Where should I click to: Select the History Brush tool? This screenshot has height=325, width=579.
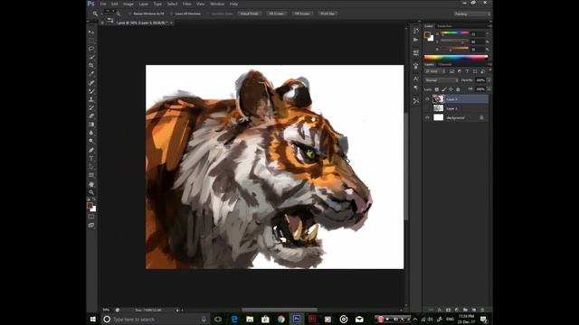point(91,107)
